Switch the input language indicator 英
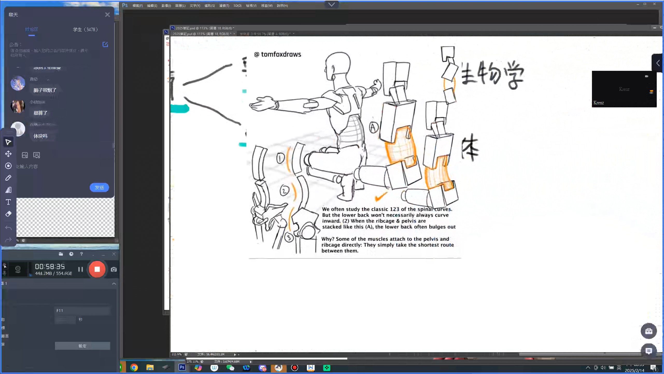 coord(619,368)
